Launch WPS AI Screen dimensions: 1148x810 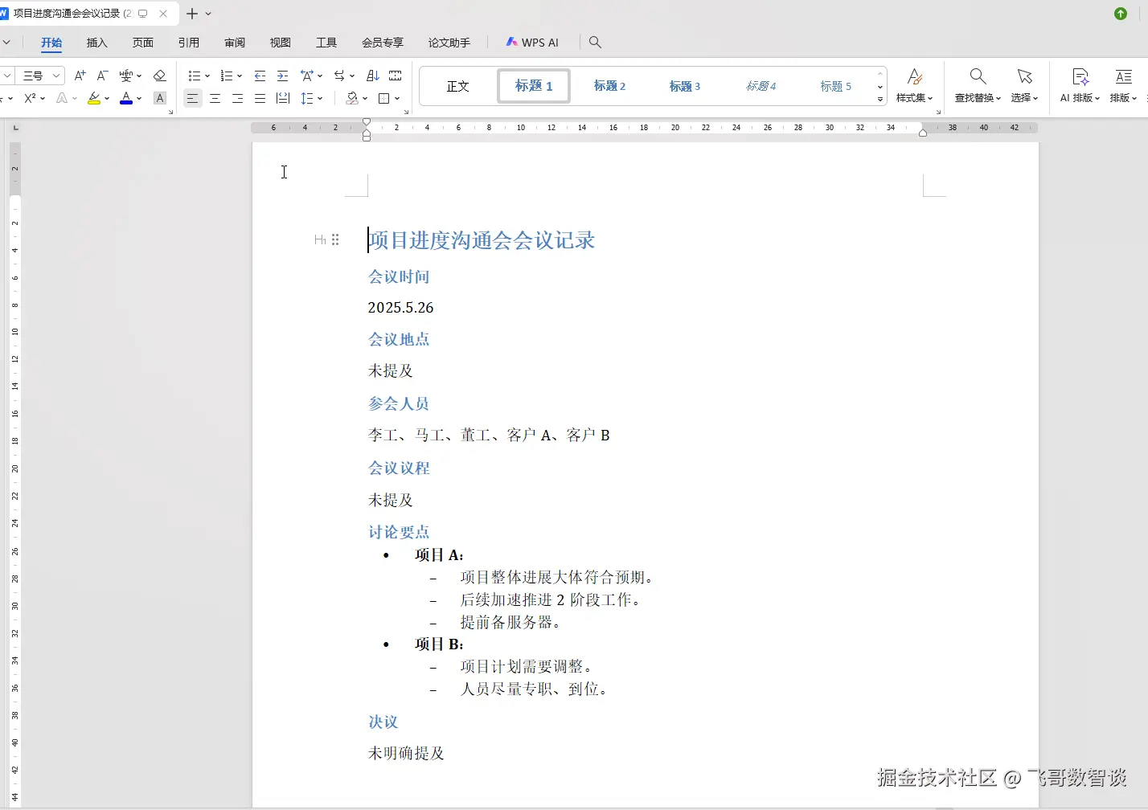[x=532, y=43]
